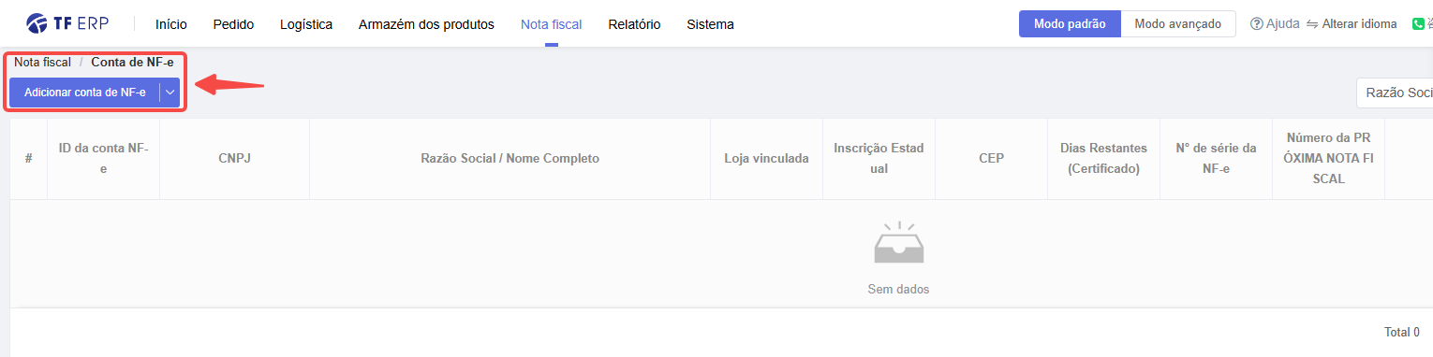Switch to Modo avançado

pyautogui.click(x=1178, y=24)
